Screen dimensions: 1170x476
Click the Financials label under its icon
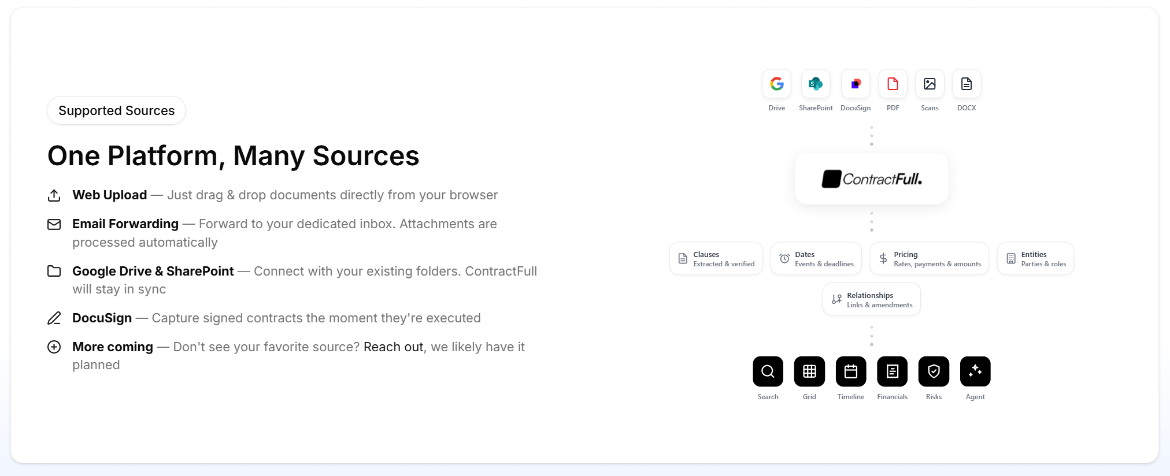tap(893, 397)
